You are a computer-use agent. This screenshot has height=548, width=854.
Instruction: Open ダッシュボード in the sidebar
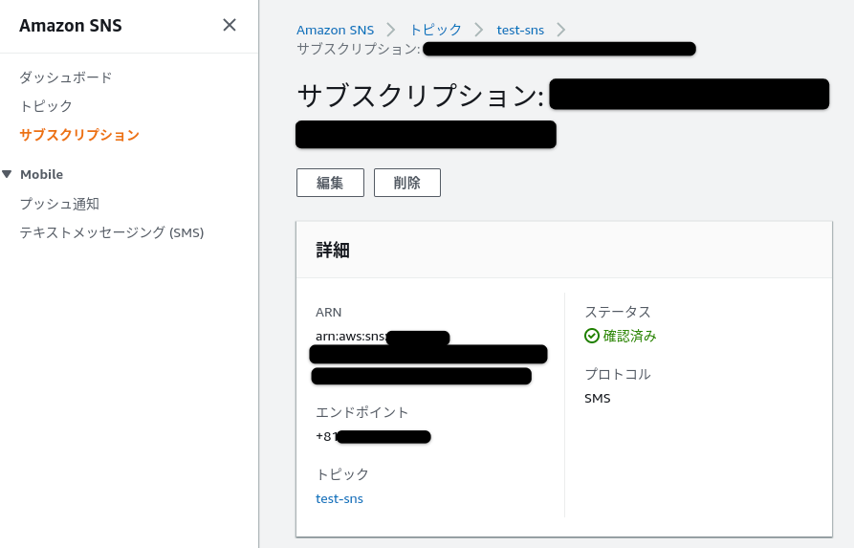point(66,77)
